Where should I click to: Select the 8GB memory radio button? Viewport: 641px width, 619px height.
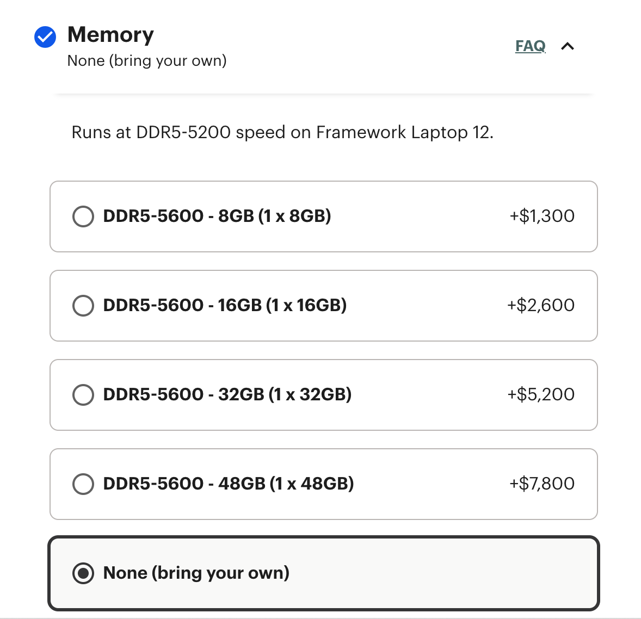coord(83,216)
